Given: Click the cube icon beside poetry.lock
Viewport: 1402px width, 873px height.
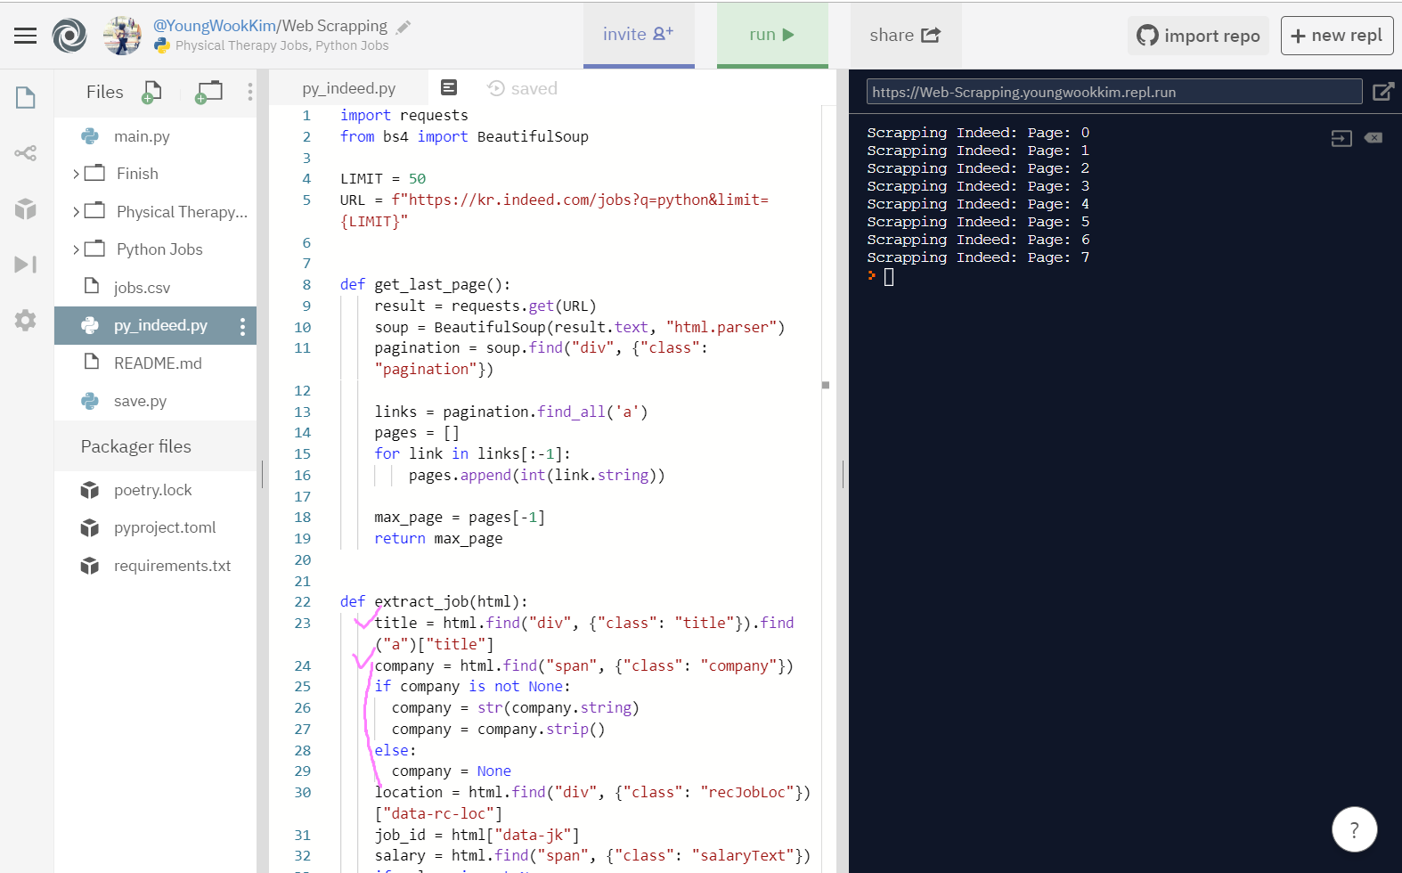Looking at the screenshot, I should pyautogui.click(x=90, y=490).
